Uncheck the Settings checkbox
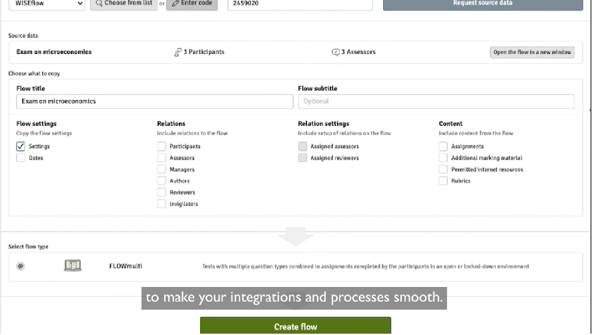Image resolution: width=592 pixels, height=335 pixels. pyautogui.click(x=21, y=146)
